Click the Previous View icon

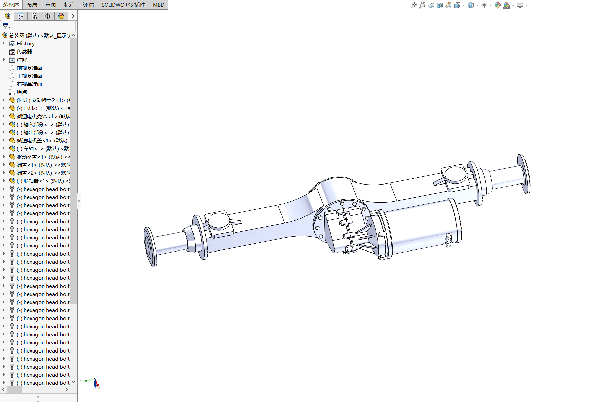[431, 5]
